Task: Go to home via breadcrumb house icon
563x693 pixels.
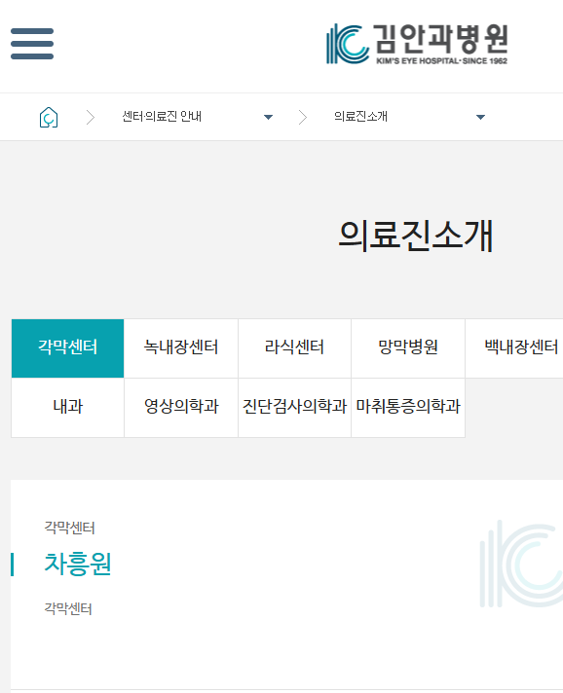Action: 49,117
